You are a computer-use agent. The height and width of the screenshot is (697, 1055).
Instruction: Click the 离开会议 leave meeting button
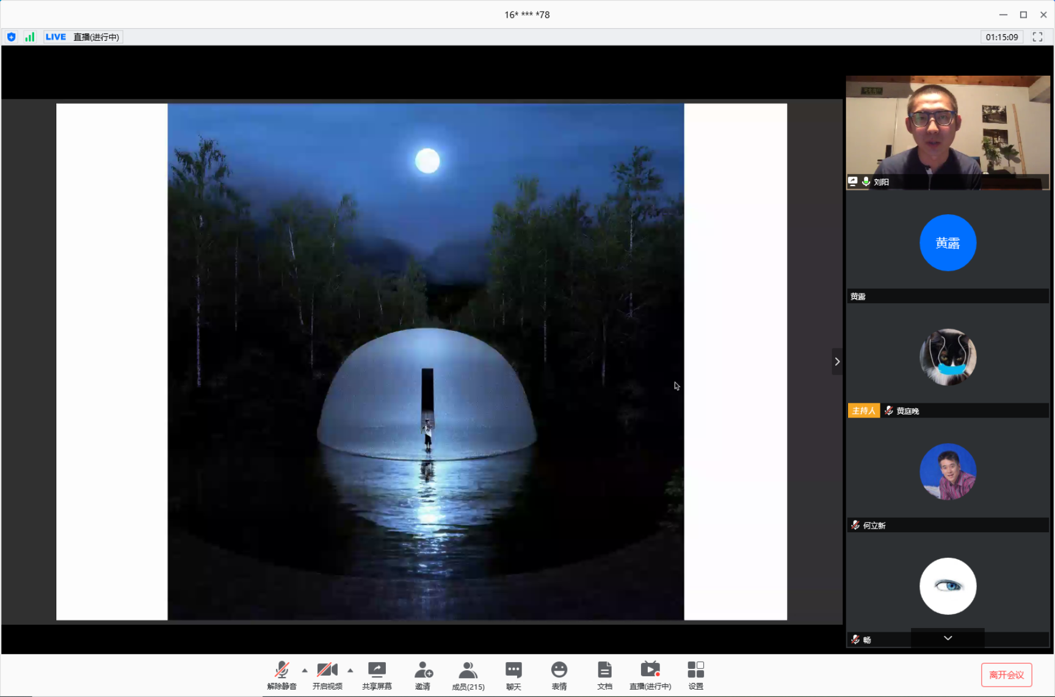tap(1006, 674)
